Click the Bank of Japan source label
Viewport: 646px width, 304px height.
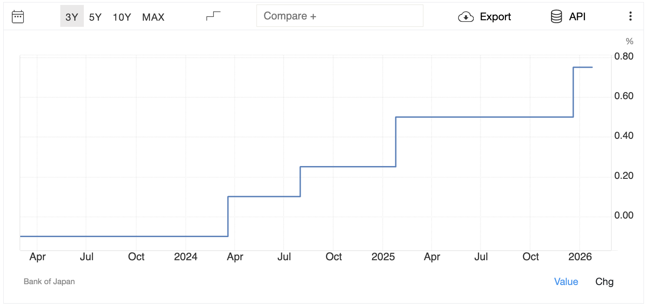pyautogui.click(x=49, y=282)
